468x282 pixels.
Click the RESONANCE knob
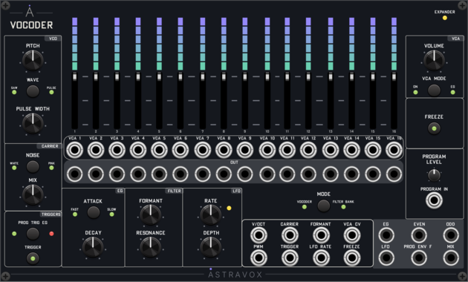tap(151, 247)
